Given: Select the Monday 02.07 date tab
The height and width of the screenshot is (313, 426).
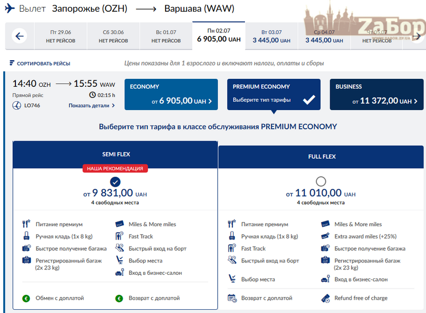Looking at the screenshot, I should click(218, 36).
